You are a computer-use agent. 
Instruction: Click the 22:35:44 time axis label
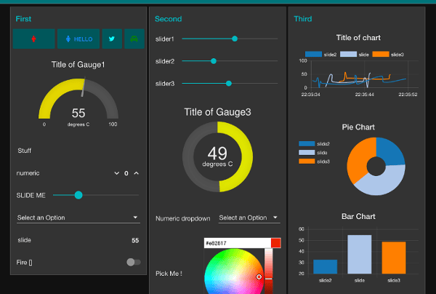coord(365,95)
